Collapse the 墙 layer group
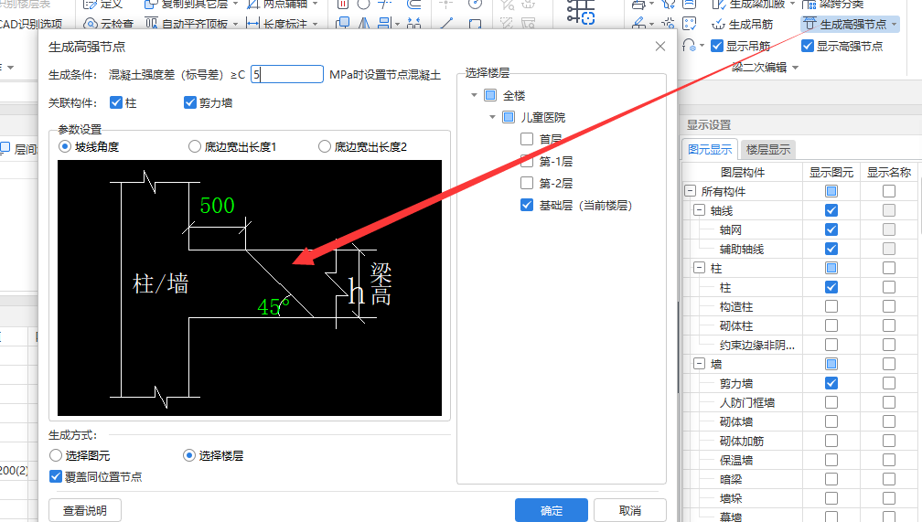Screen dimensions: 922x522 point(699,364)
